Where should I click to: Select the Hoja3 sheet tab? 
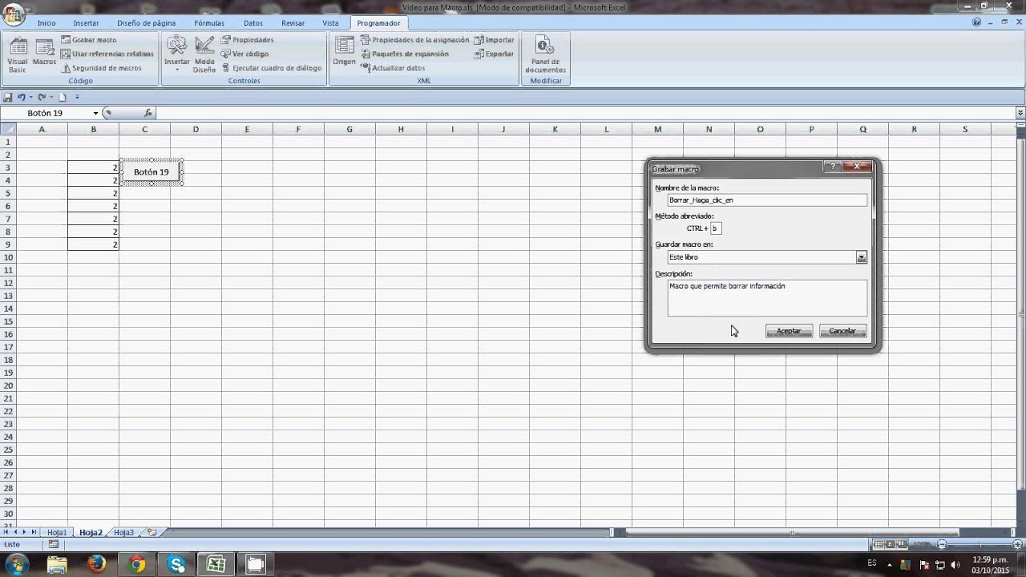coord(123,531)
